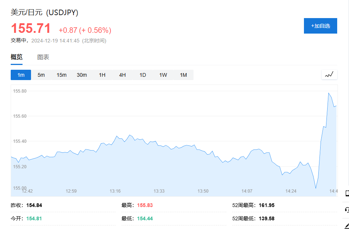Screen dimensions: 349x231
Task: Click the 13:16 time axis label
Action: (x=115, y=191)
